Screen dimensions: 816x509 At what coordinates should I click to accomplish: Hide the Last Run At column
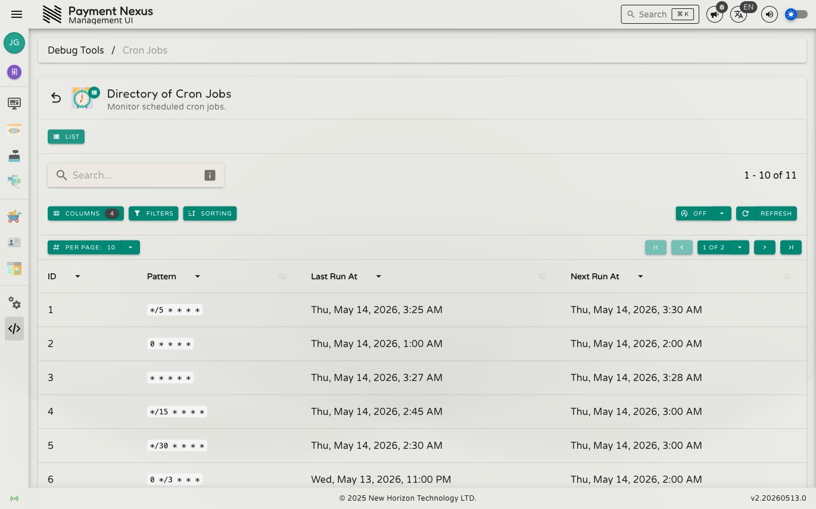click(x=542, y=276)
